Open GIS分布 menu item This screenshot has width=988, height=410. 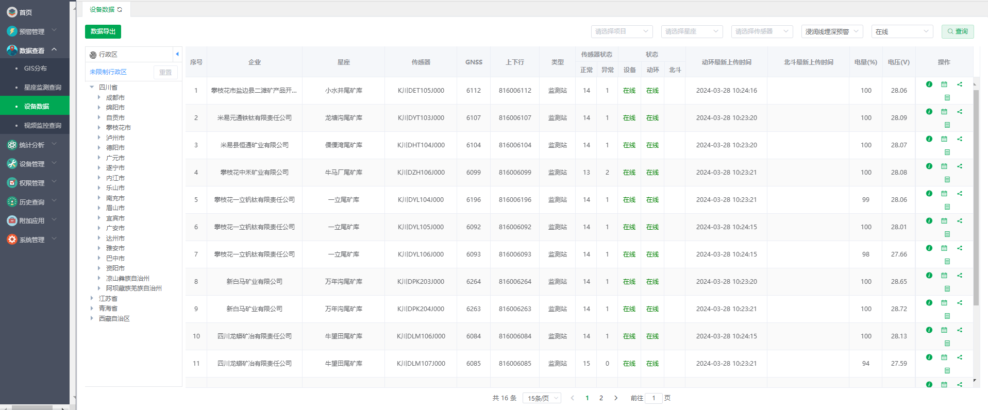tap(35, 68)
